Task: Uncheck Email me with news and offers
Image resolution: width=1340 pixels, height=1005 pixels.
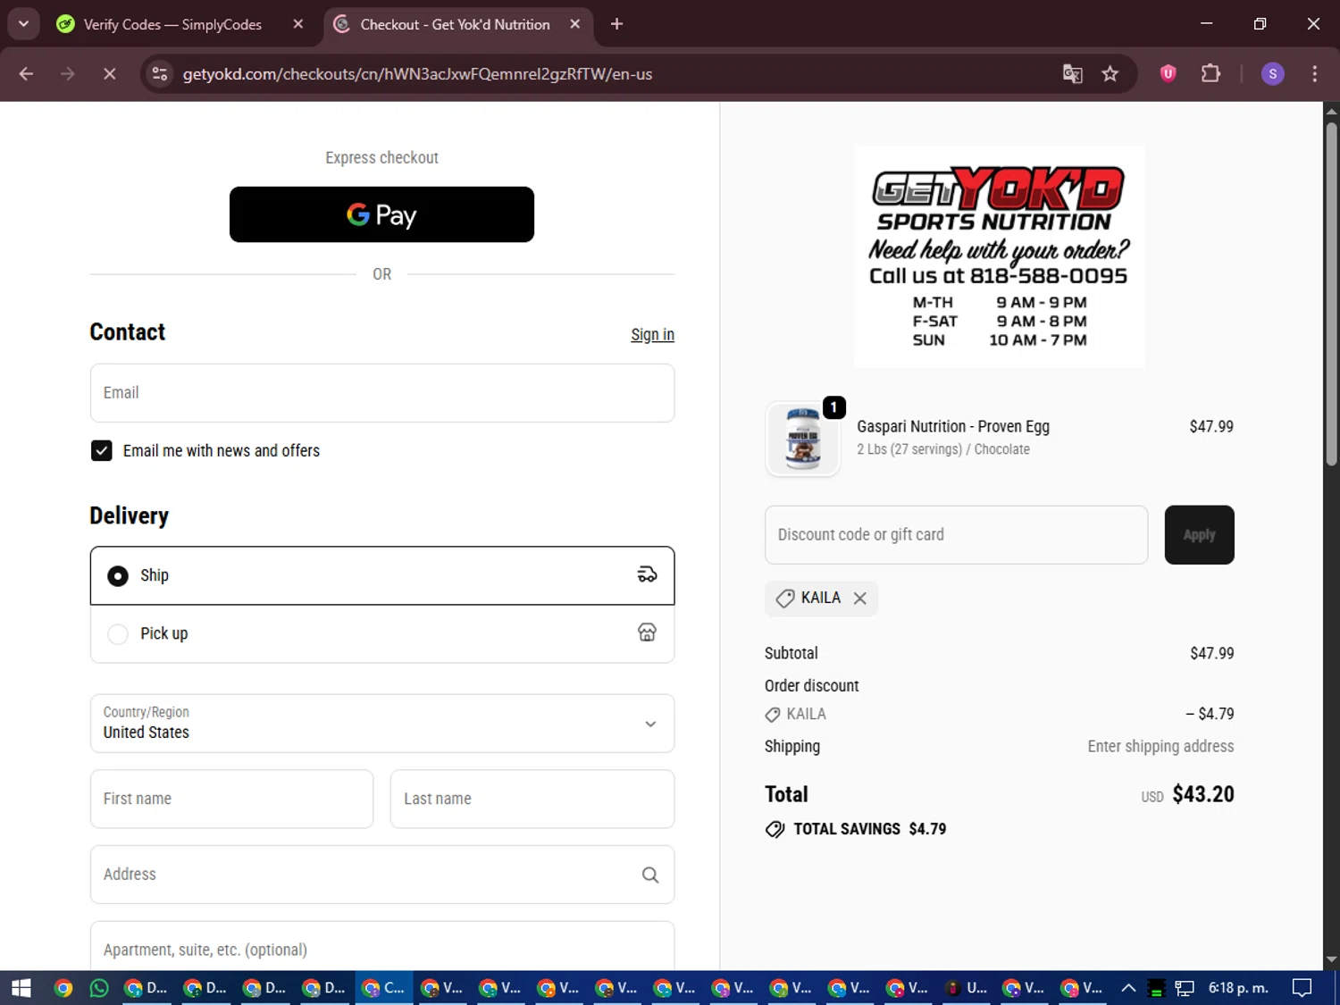Action: pyautogui.click(x=101, y=450)
